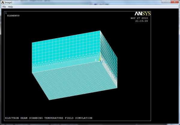Click the ANSYS logo in plot

tap(142, 14)
